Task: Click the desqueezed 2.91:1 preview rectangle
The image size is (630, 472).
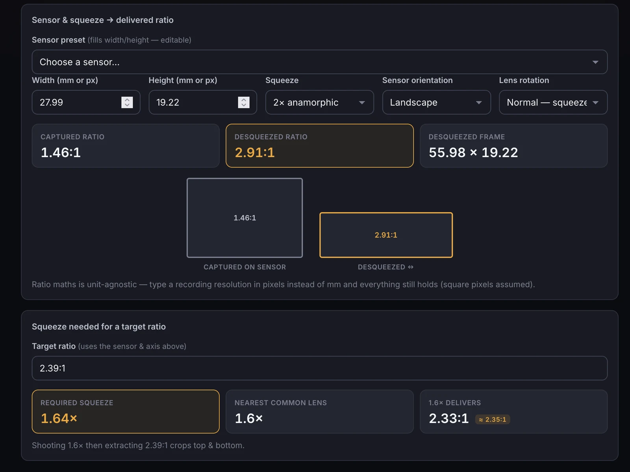Action: tap(386, 235)
